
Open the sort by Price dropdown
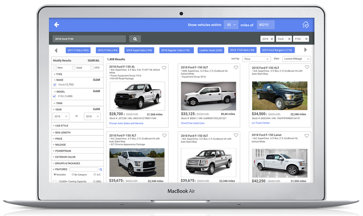257,59
